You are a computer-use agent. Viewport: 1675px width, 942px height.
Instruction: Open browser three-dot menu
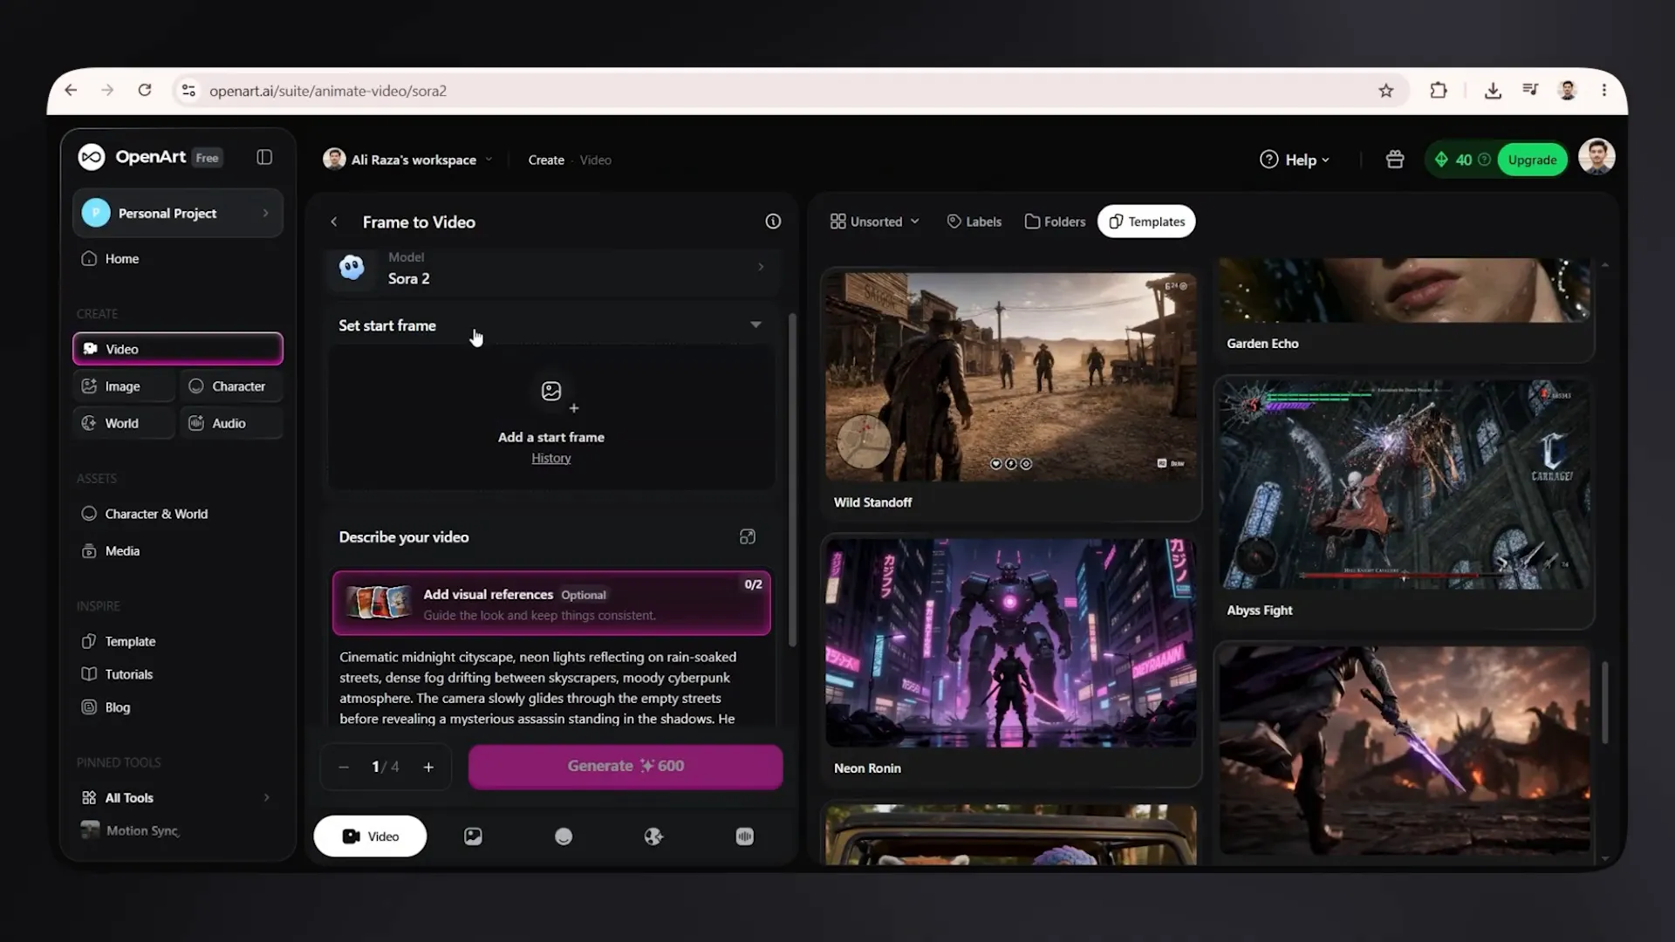1603,90
